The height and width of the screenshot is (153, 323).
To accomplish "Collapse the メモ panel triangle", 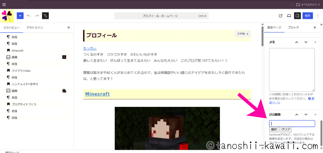I will (x=315, y=42).
